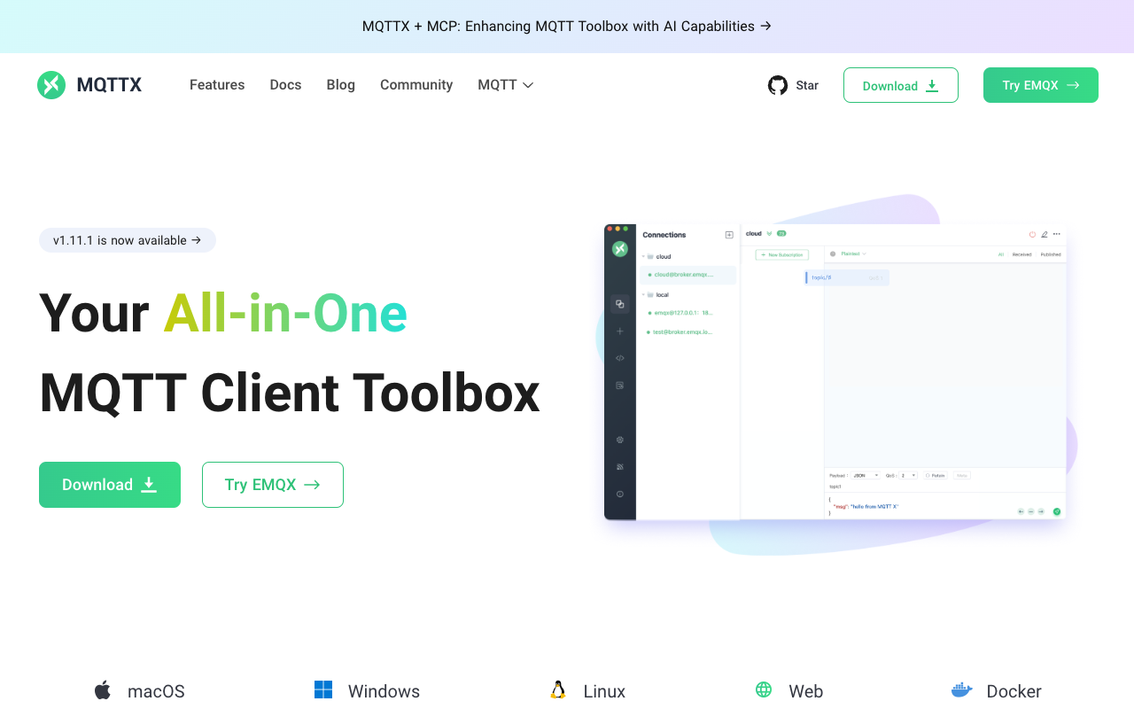Open the Features page
Image resolution: width=1134 pixels, height=709 pixels.
pyautogui.click(x=217, y=85)
